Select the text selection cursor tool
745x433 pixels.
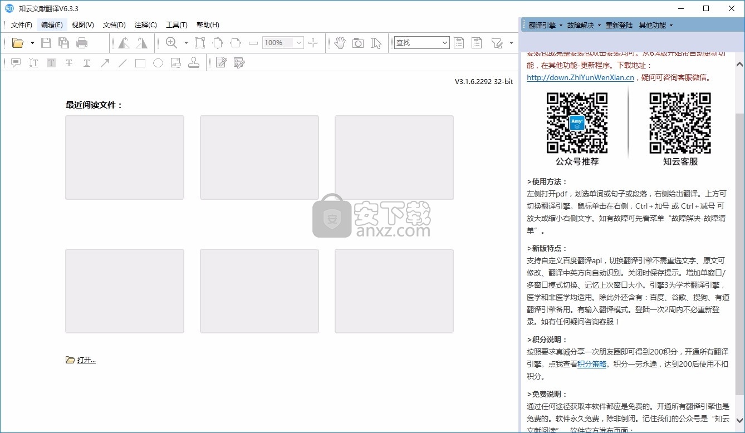click(376, 43)
